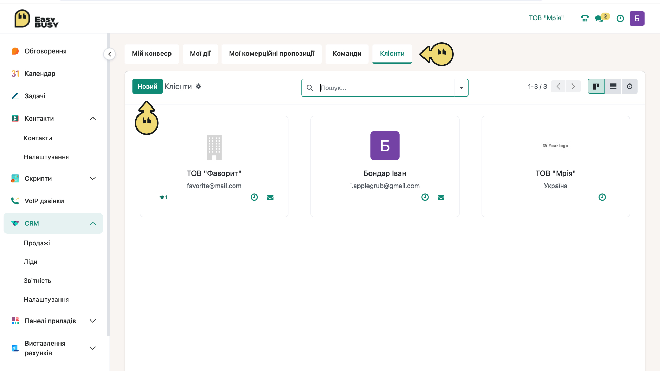Viewport: 660px width, 371px height.
Task: Go to previous page of clients
Action: (x=558, y=86)
